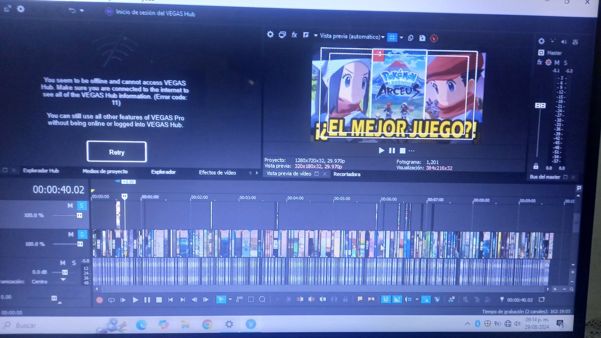Open Medios de proyecto tab
Screen dimensions: 601x338
coord(105,171)
